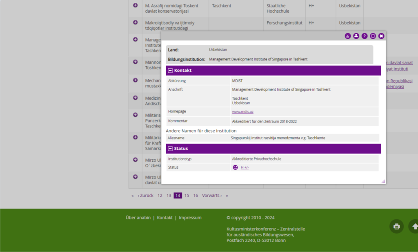Click the round print button in footer
Screen dimensions: 418x252
(396, 226)
